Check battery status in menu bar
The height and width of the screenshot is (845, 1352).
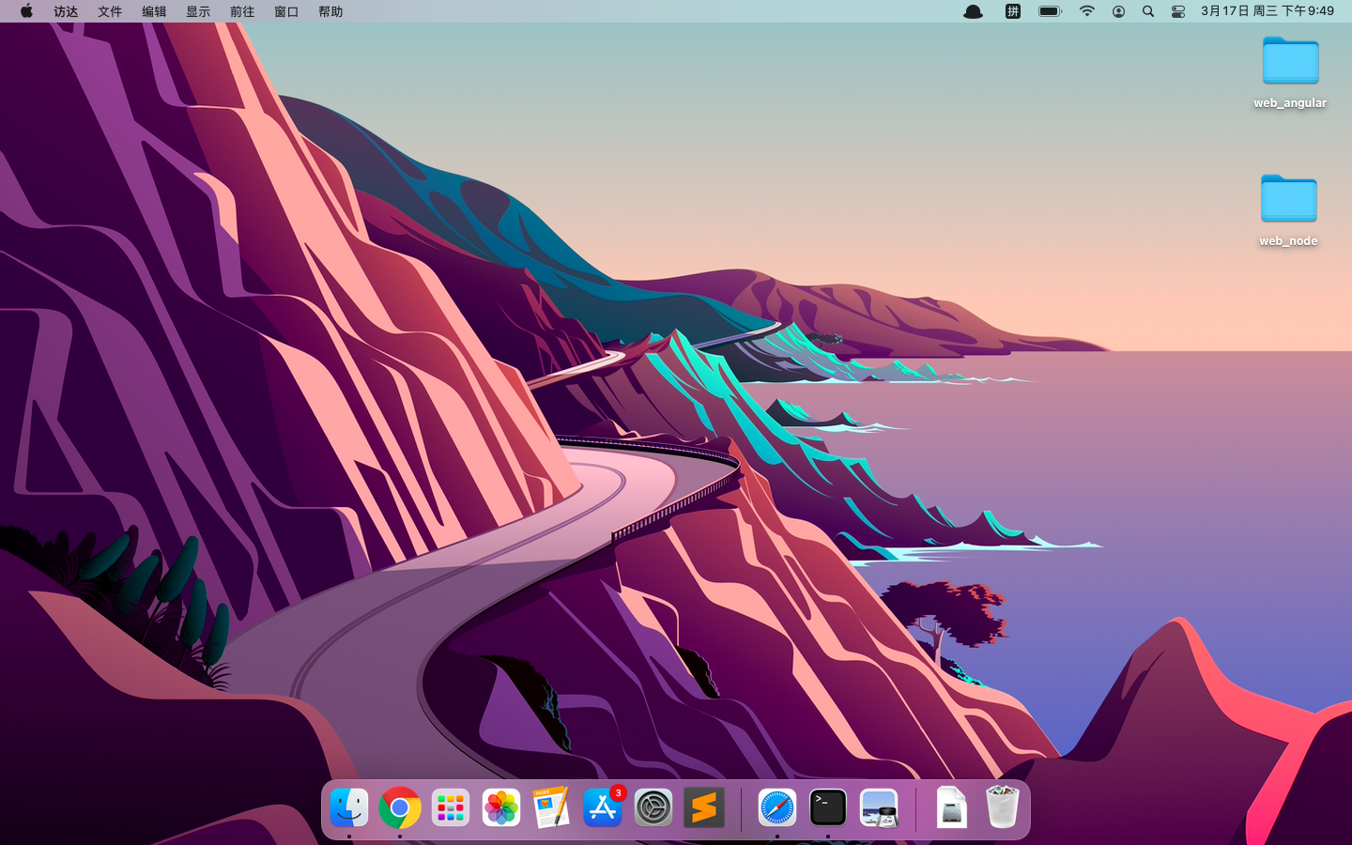pyautogui.click(x=1051, y=11)
